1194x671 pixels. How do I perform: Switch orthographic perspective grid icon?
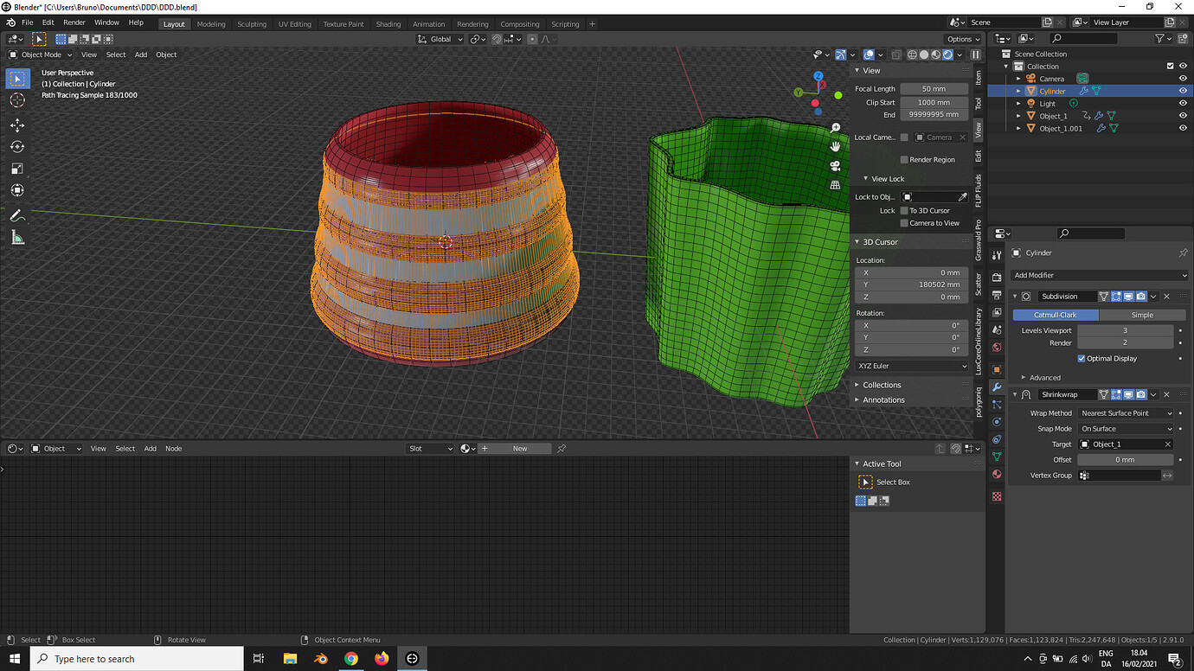(x=836, y=185)
